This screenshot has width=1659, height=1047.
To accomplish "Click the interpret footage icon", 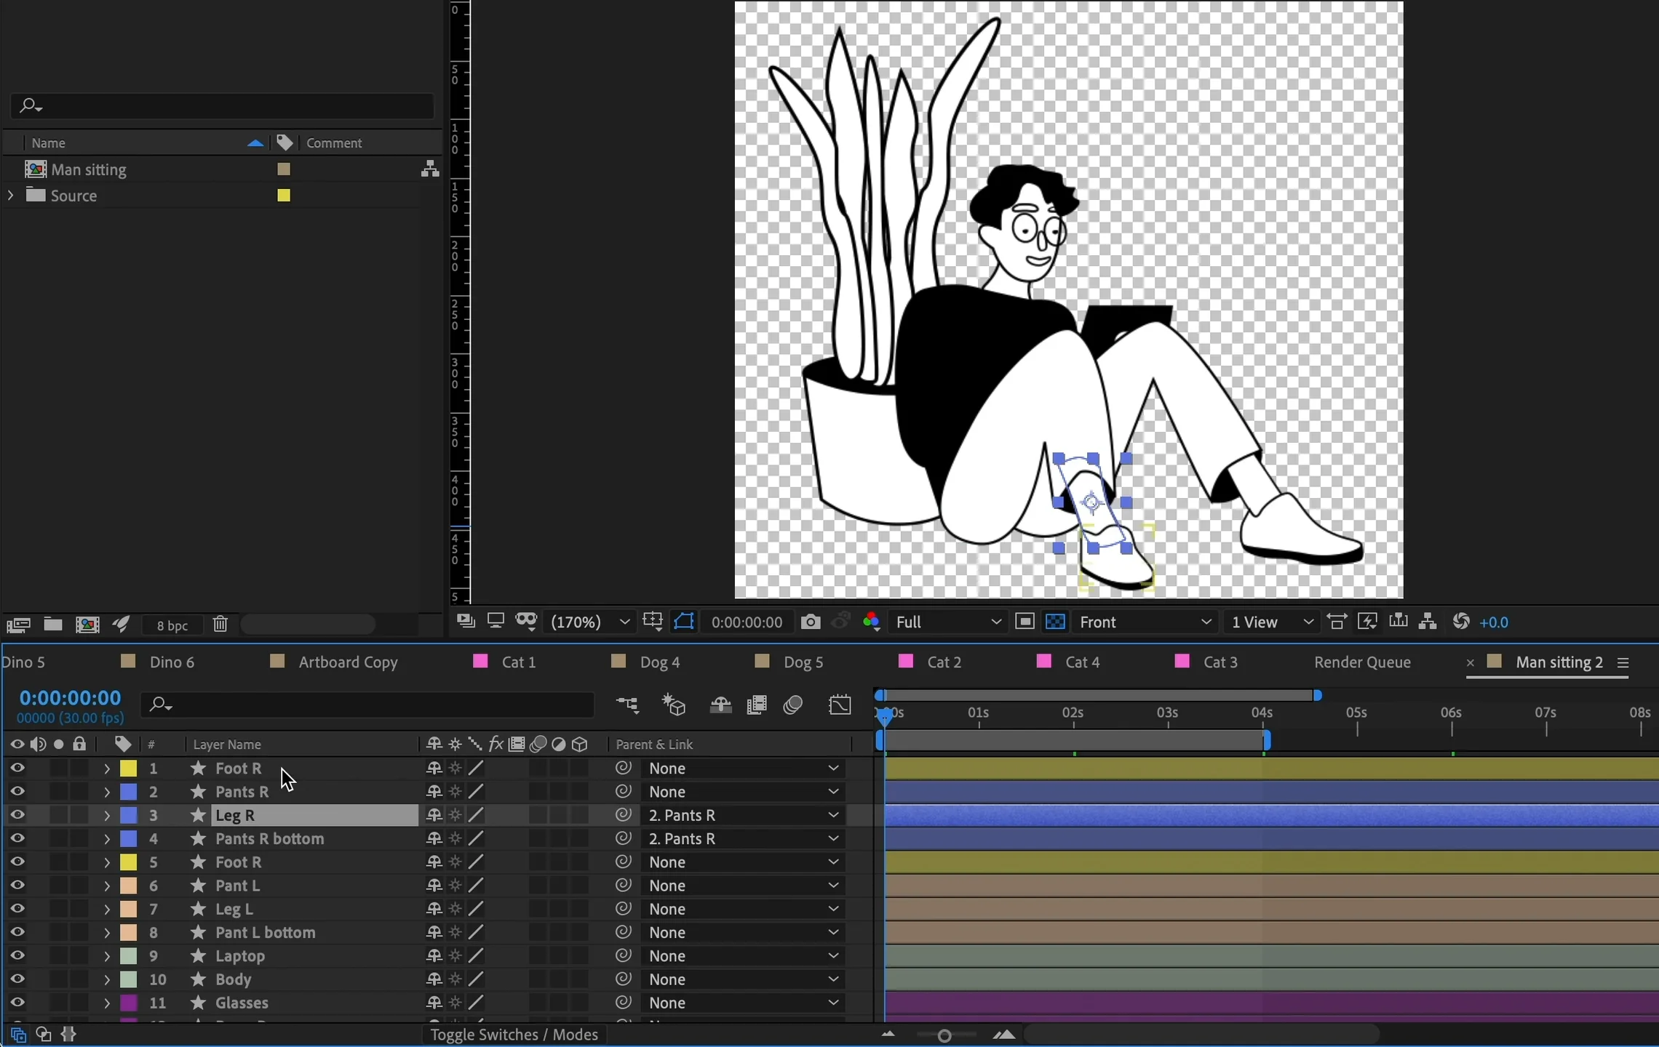I will [x=18, y=625].
